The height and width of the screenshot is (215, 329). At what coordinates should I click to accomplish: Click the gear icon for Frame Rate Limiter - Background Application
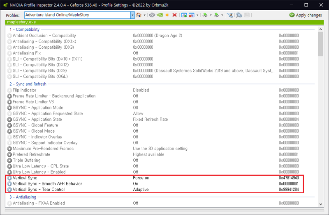[x=9, y=96]
